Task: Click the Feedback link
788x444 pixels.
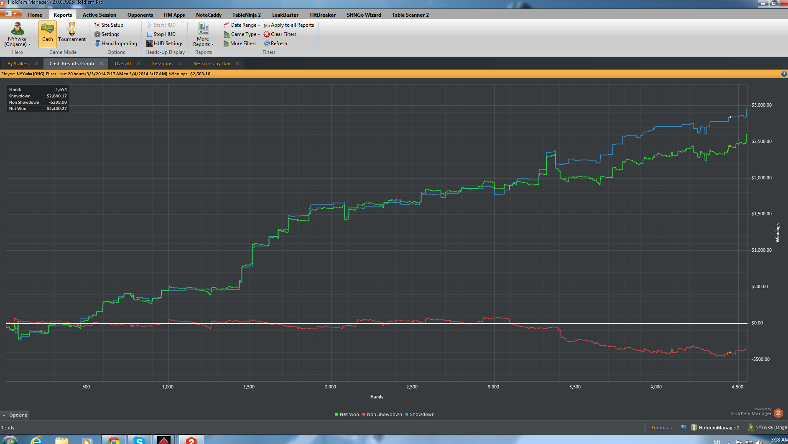Action: [662, 428]
